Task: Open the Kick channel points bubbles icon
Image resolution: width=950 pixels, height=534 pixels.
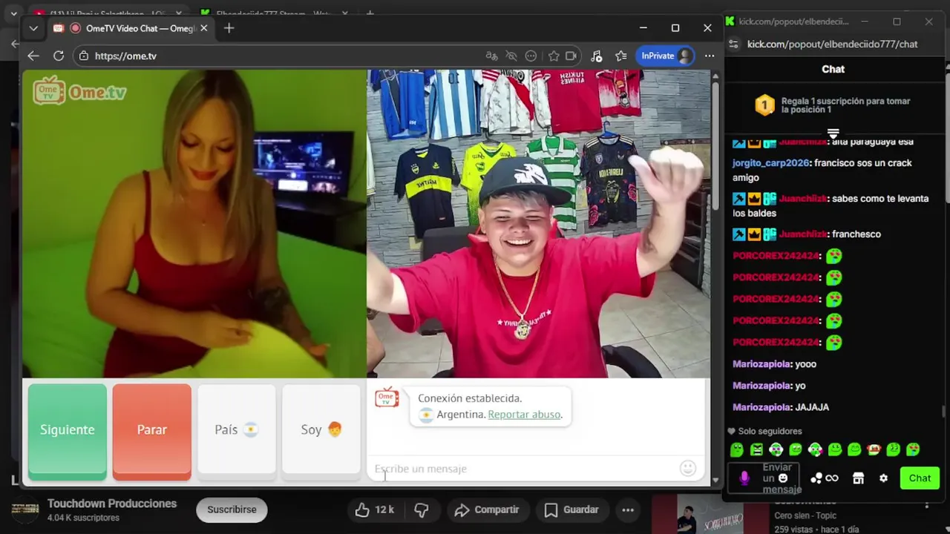Action: point(816,478)
